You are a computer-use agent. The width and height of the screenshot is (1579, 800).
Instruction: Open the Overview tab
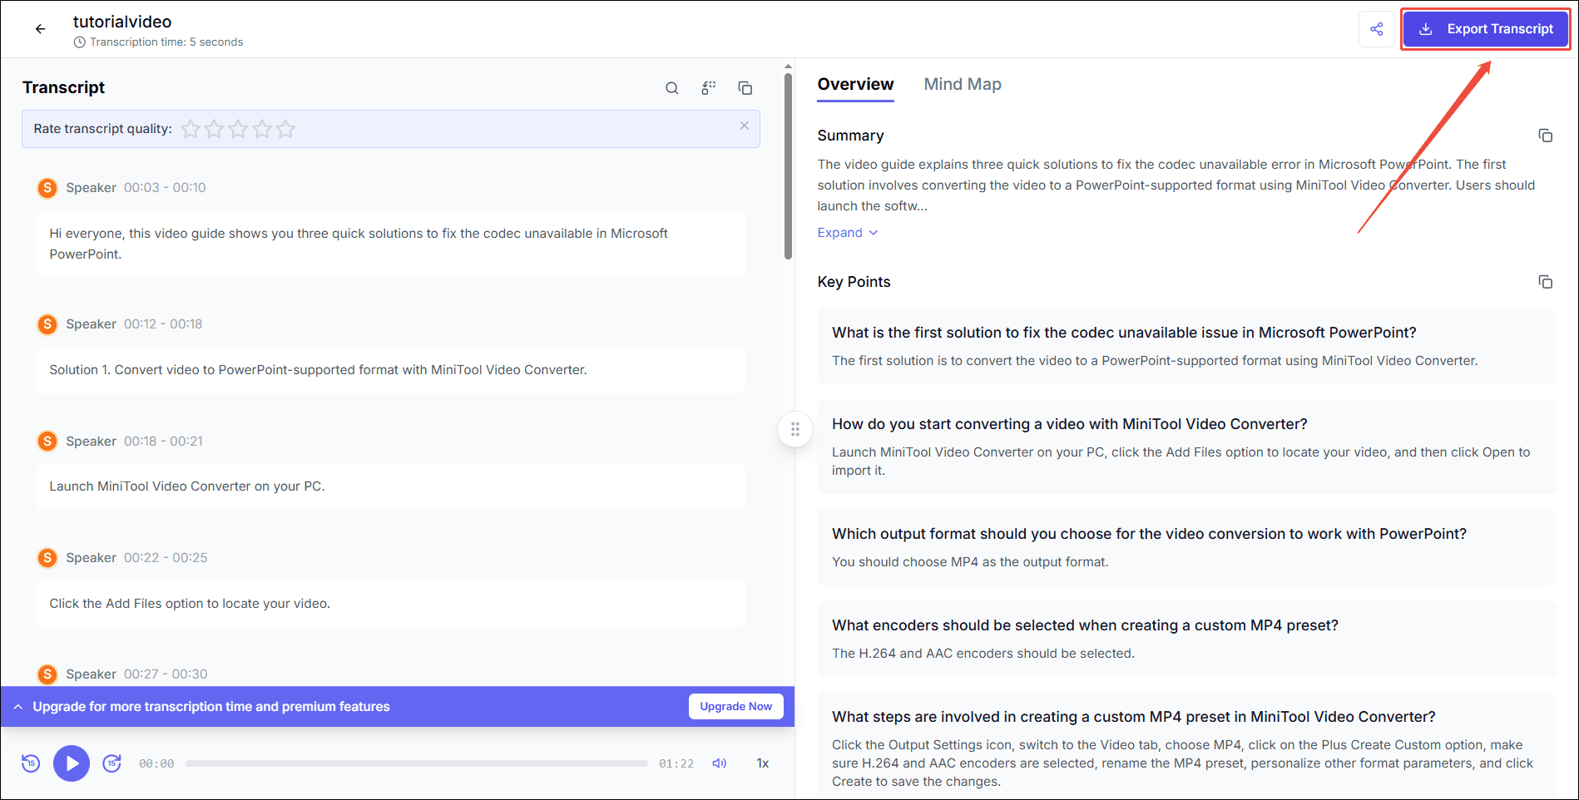click(x=855, y=84)
